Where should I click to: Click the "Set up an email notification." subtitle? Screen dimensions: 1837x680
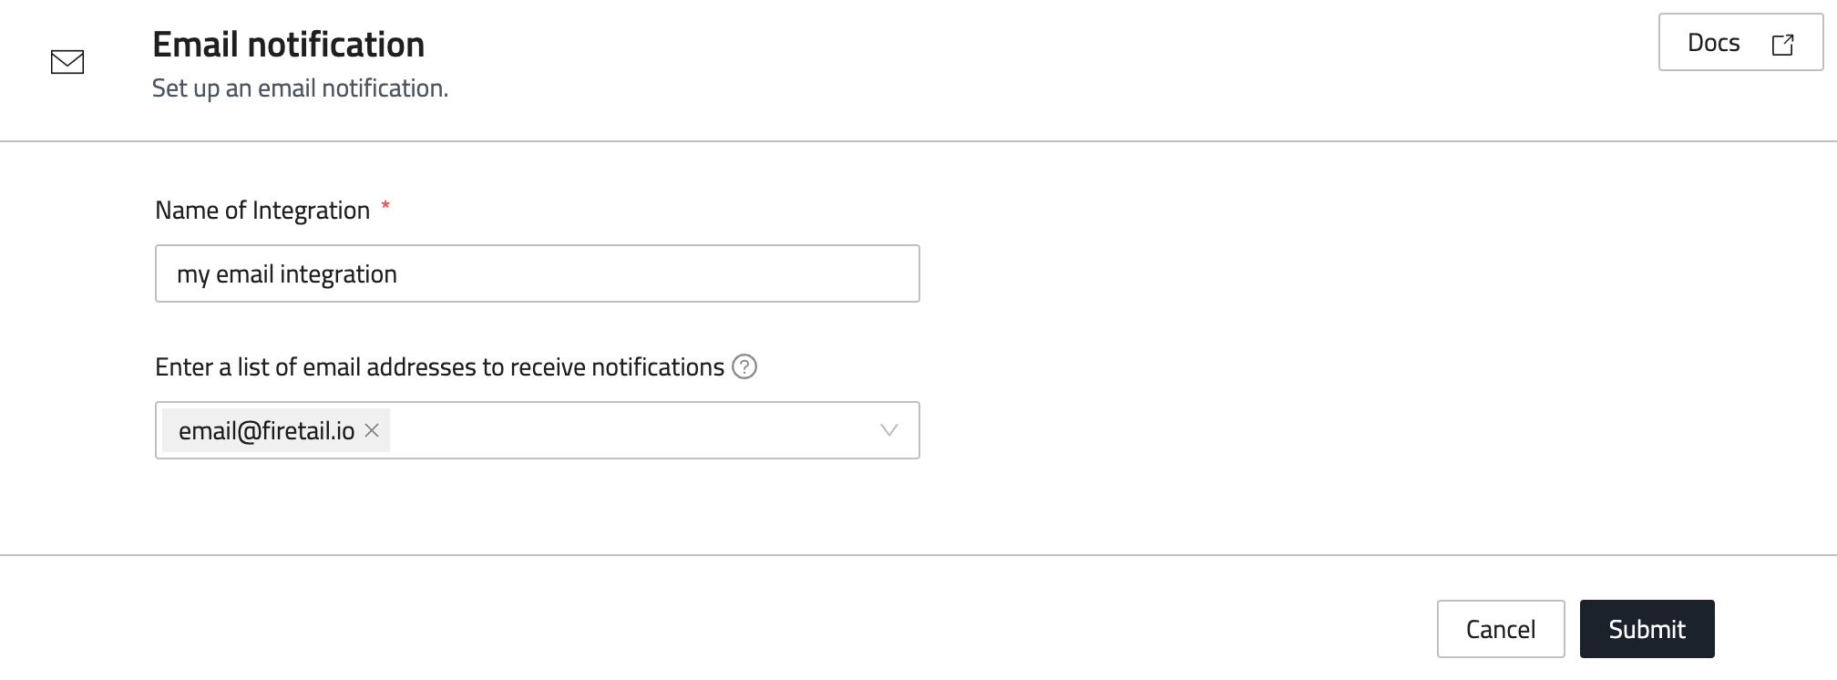click(x=300, y=88)
